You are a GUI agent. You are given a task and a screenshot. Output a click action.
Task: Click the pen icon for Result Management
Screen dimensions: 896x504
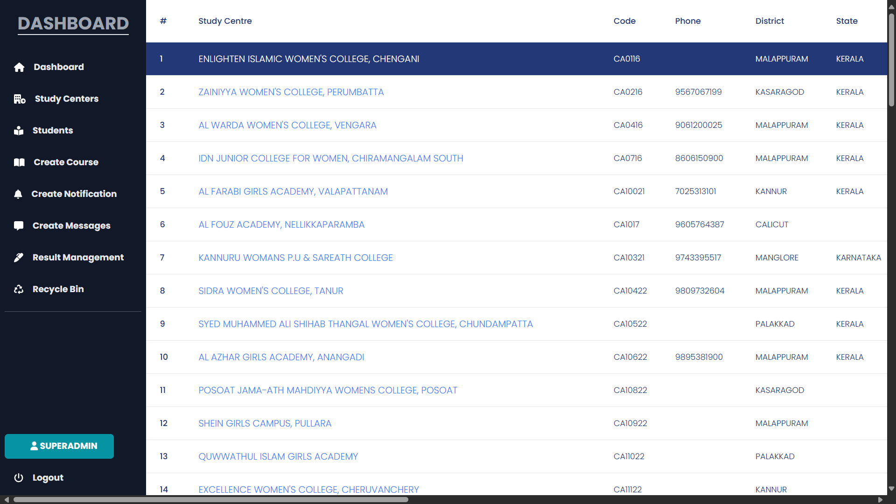(x=19, y=258)
